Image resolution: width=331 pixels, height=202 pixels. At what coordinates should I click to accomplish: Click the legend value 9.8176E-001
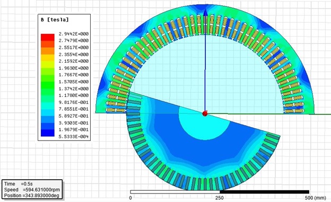[73, 102]
